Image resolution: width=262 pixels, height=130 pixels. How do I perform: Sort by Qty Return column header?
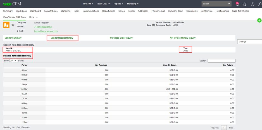tap(228, 65)
